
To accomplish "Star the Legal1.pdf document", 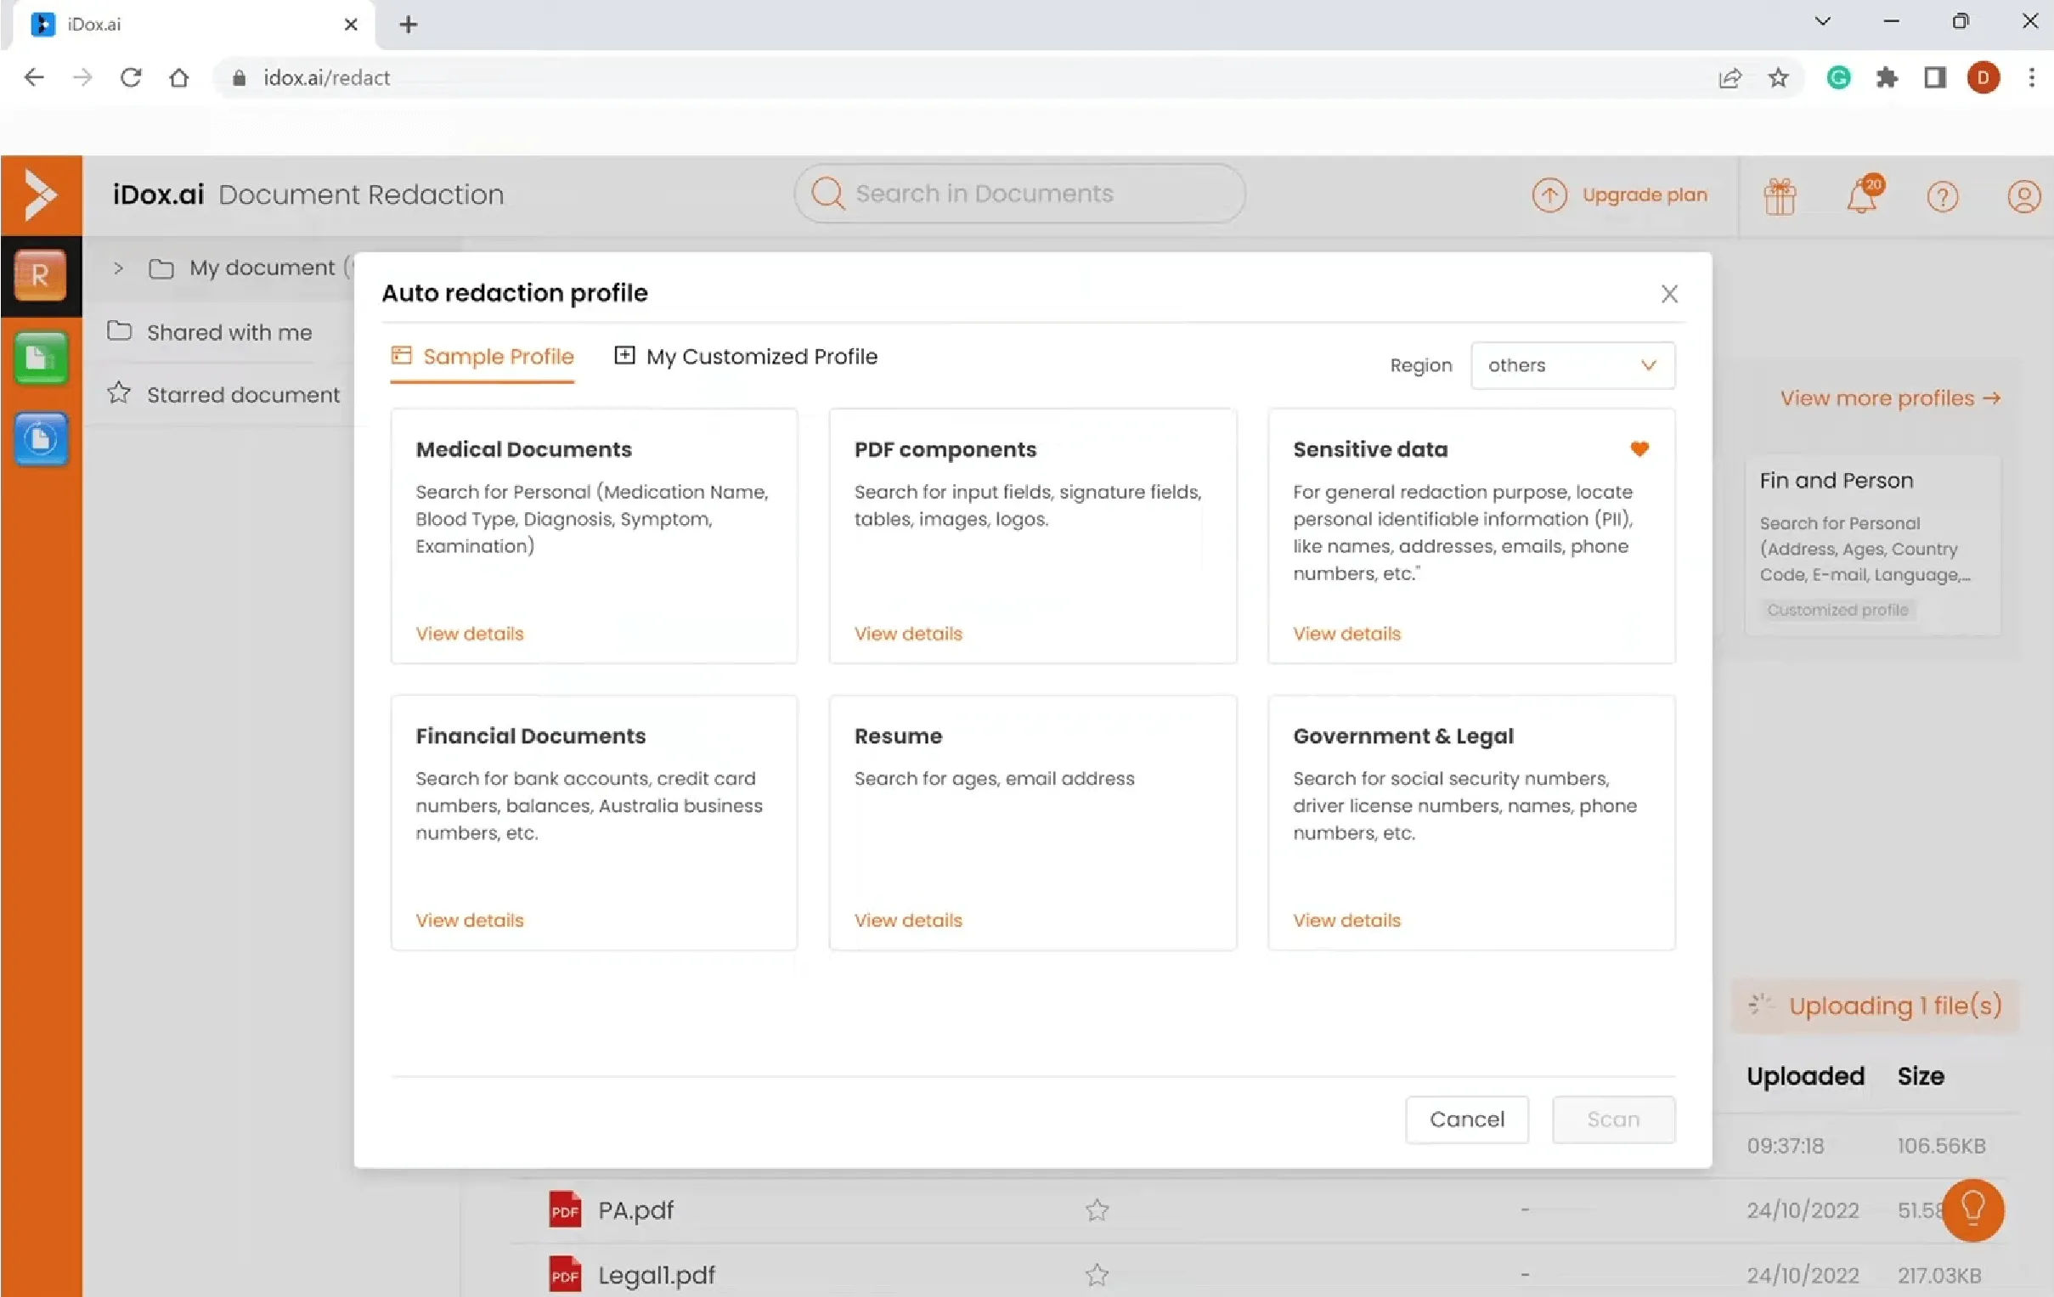I will point(1097,1274).
